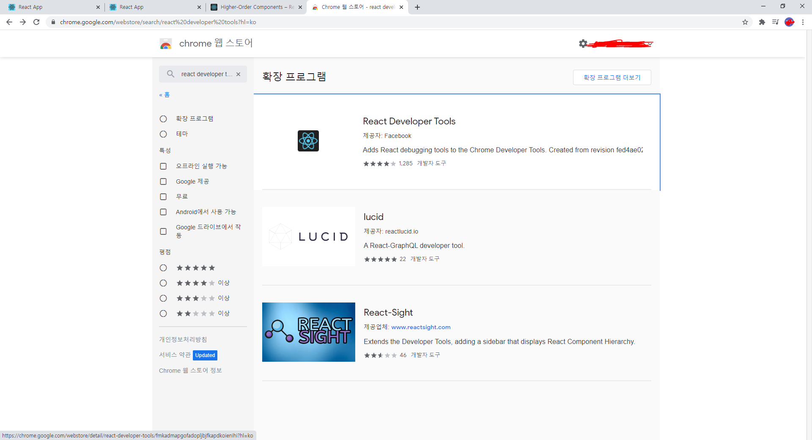Click the 제공자: Facebook text
Image resolution: width=812 pixels, height=440 pixels.
pyautogui.click(x=387, y=136)
